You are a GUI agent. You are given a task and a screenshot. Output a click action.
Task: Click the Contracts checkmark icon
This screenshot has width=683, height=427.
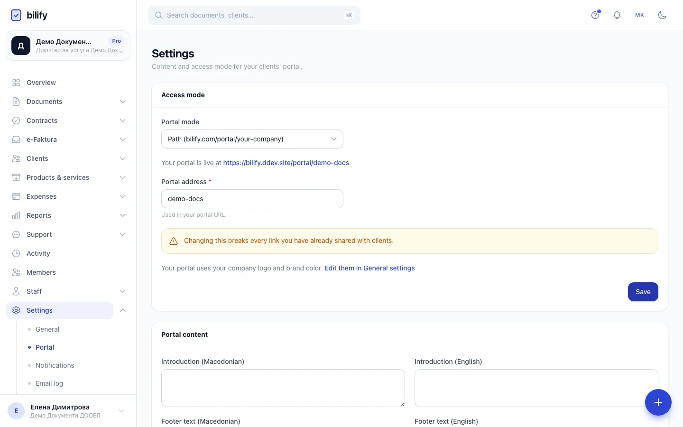tap(16, 121)
